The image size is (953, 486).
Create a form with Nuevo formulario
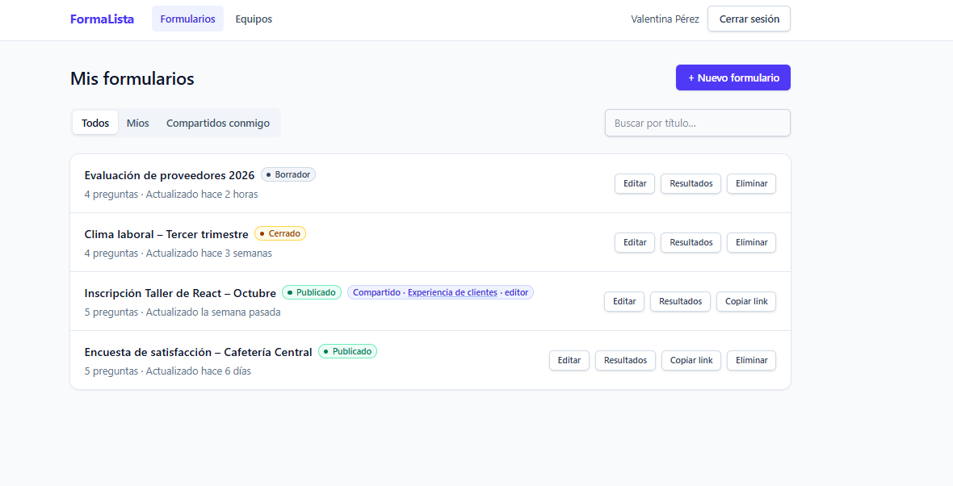pyautogui.click(x=733, y=78)
